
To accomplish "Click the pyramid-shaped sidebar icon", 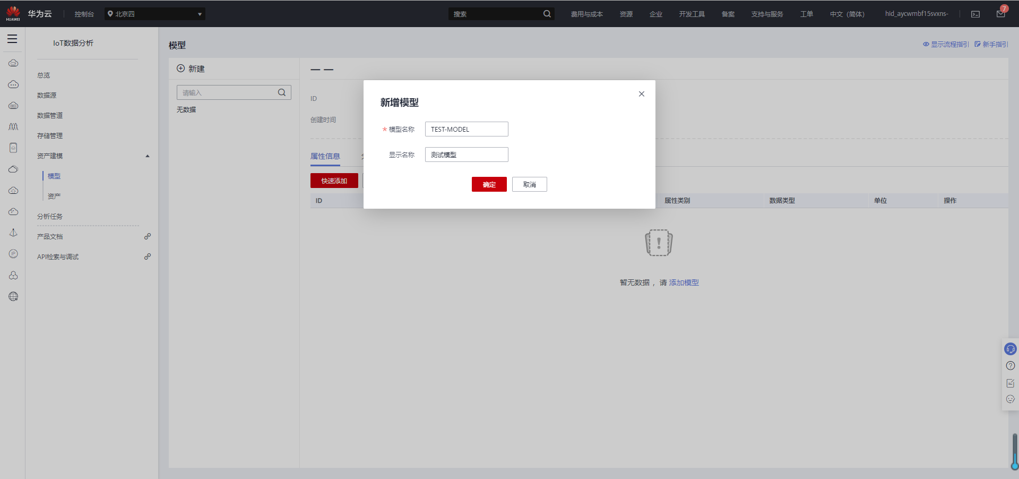I will (13, 233).
